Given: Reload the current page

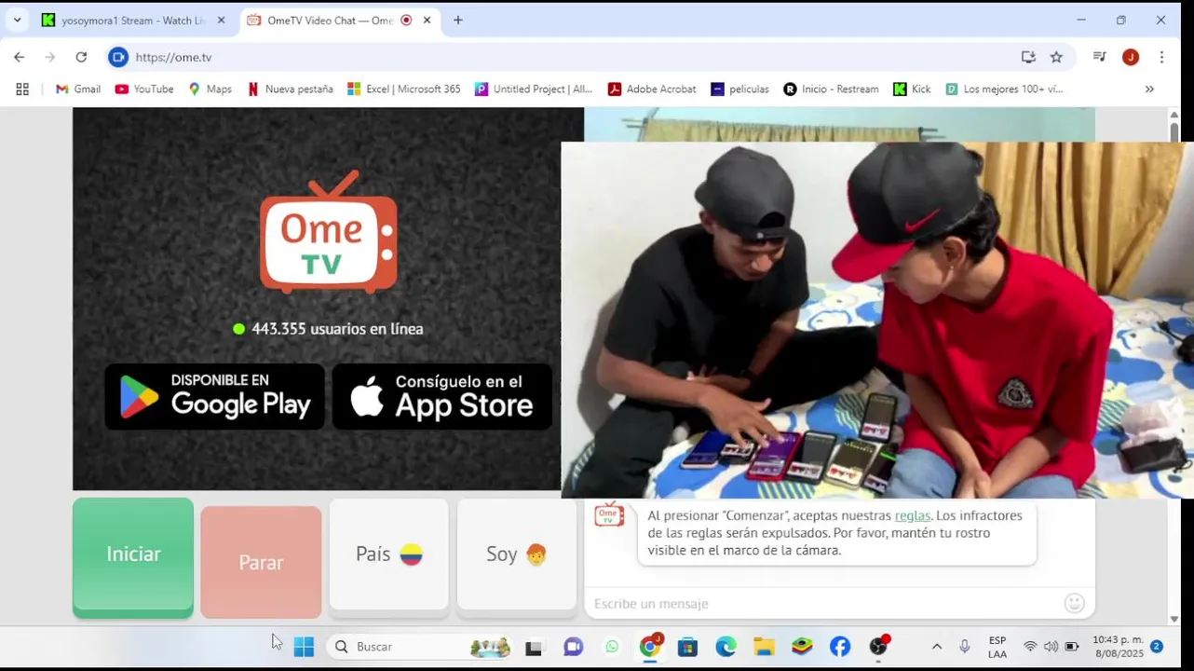Looking at the screenshot, I should (81, 57).
